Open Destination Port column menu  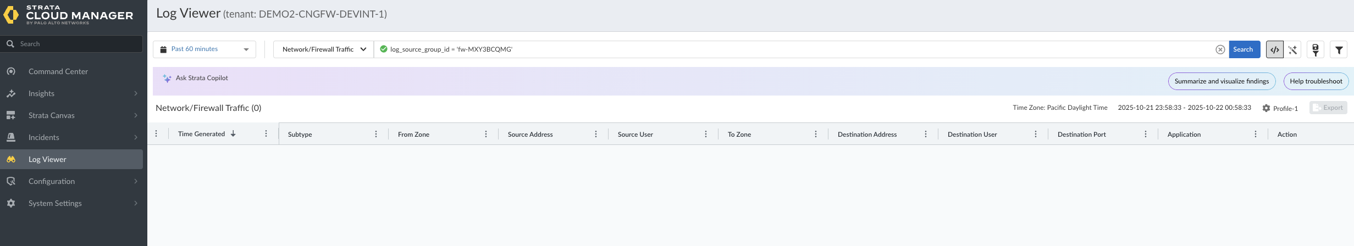[1146, 134]
